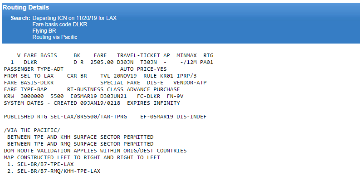Click the VENDOR-ATP text
The width and height of the screenshot is (362, 176).
[x=190, y=83]
